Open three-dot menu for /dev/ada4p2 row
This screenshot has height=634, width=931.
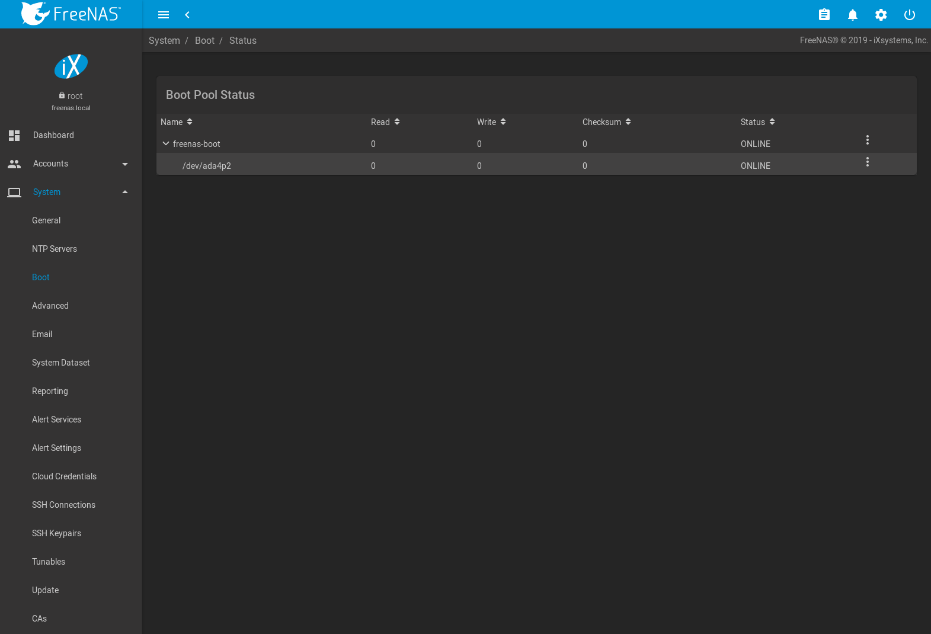click(867, 162)
